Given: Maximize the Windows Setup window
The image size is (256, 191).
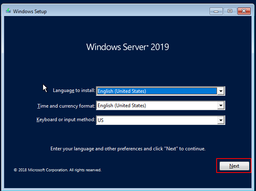Looking at the screenshot, I should [230, 11].
